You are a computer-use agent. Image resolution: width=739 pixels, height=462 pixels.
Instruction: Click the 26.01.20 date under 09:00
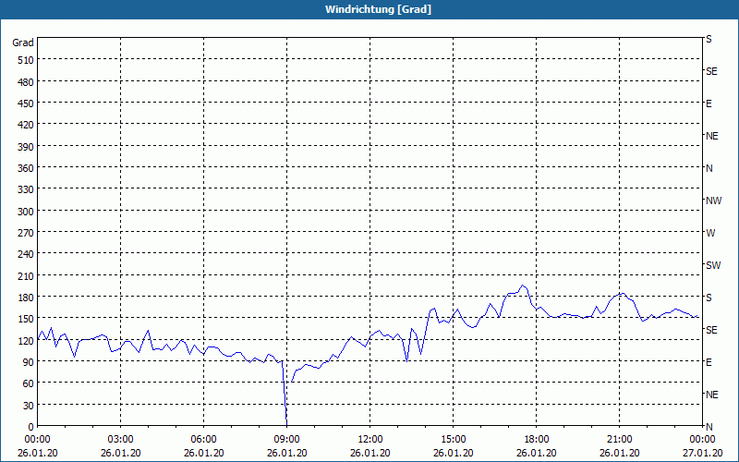(x=286, y=453)
